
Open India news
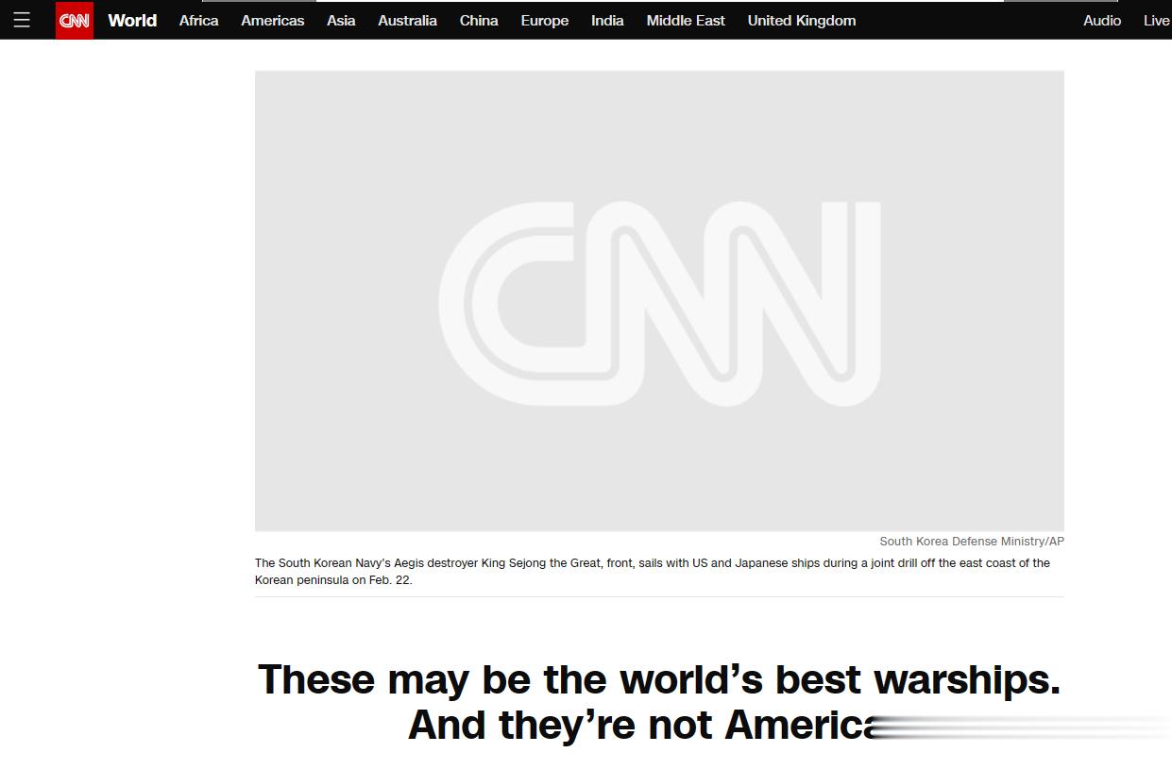tap(606, 20)
